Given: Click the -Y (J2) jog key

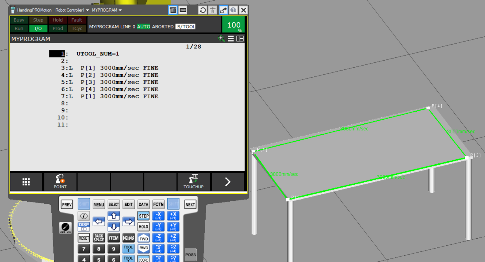Looking at the screenshot, I should (x=159, y=227).
